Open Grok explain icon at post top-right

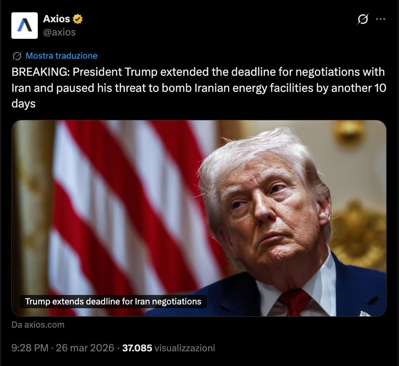coord(363,19)
